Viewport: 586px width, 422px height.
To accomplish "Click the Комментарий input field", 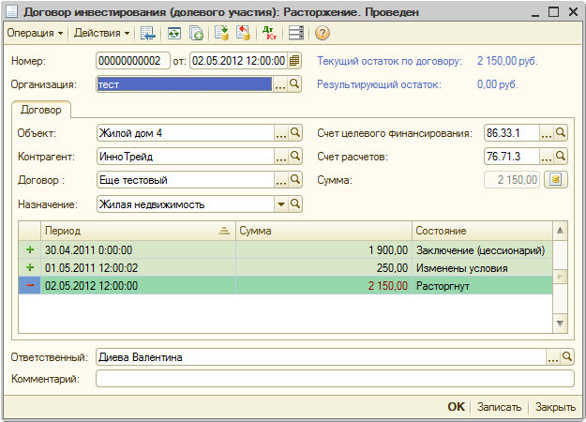I will (x=335, y=379).
